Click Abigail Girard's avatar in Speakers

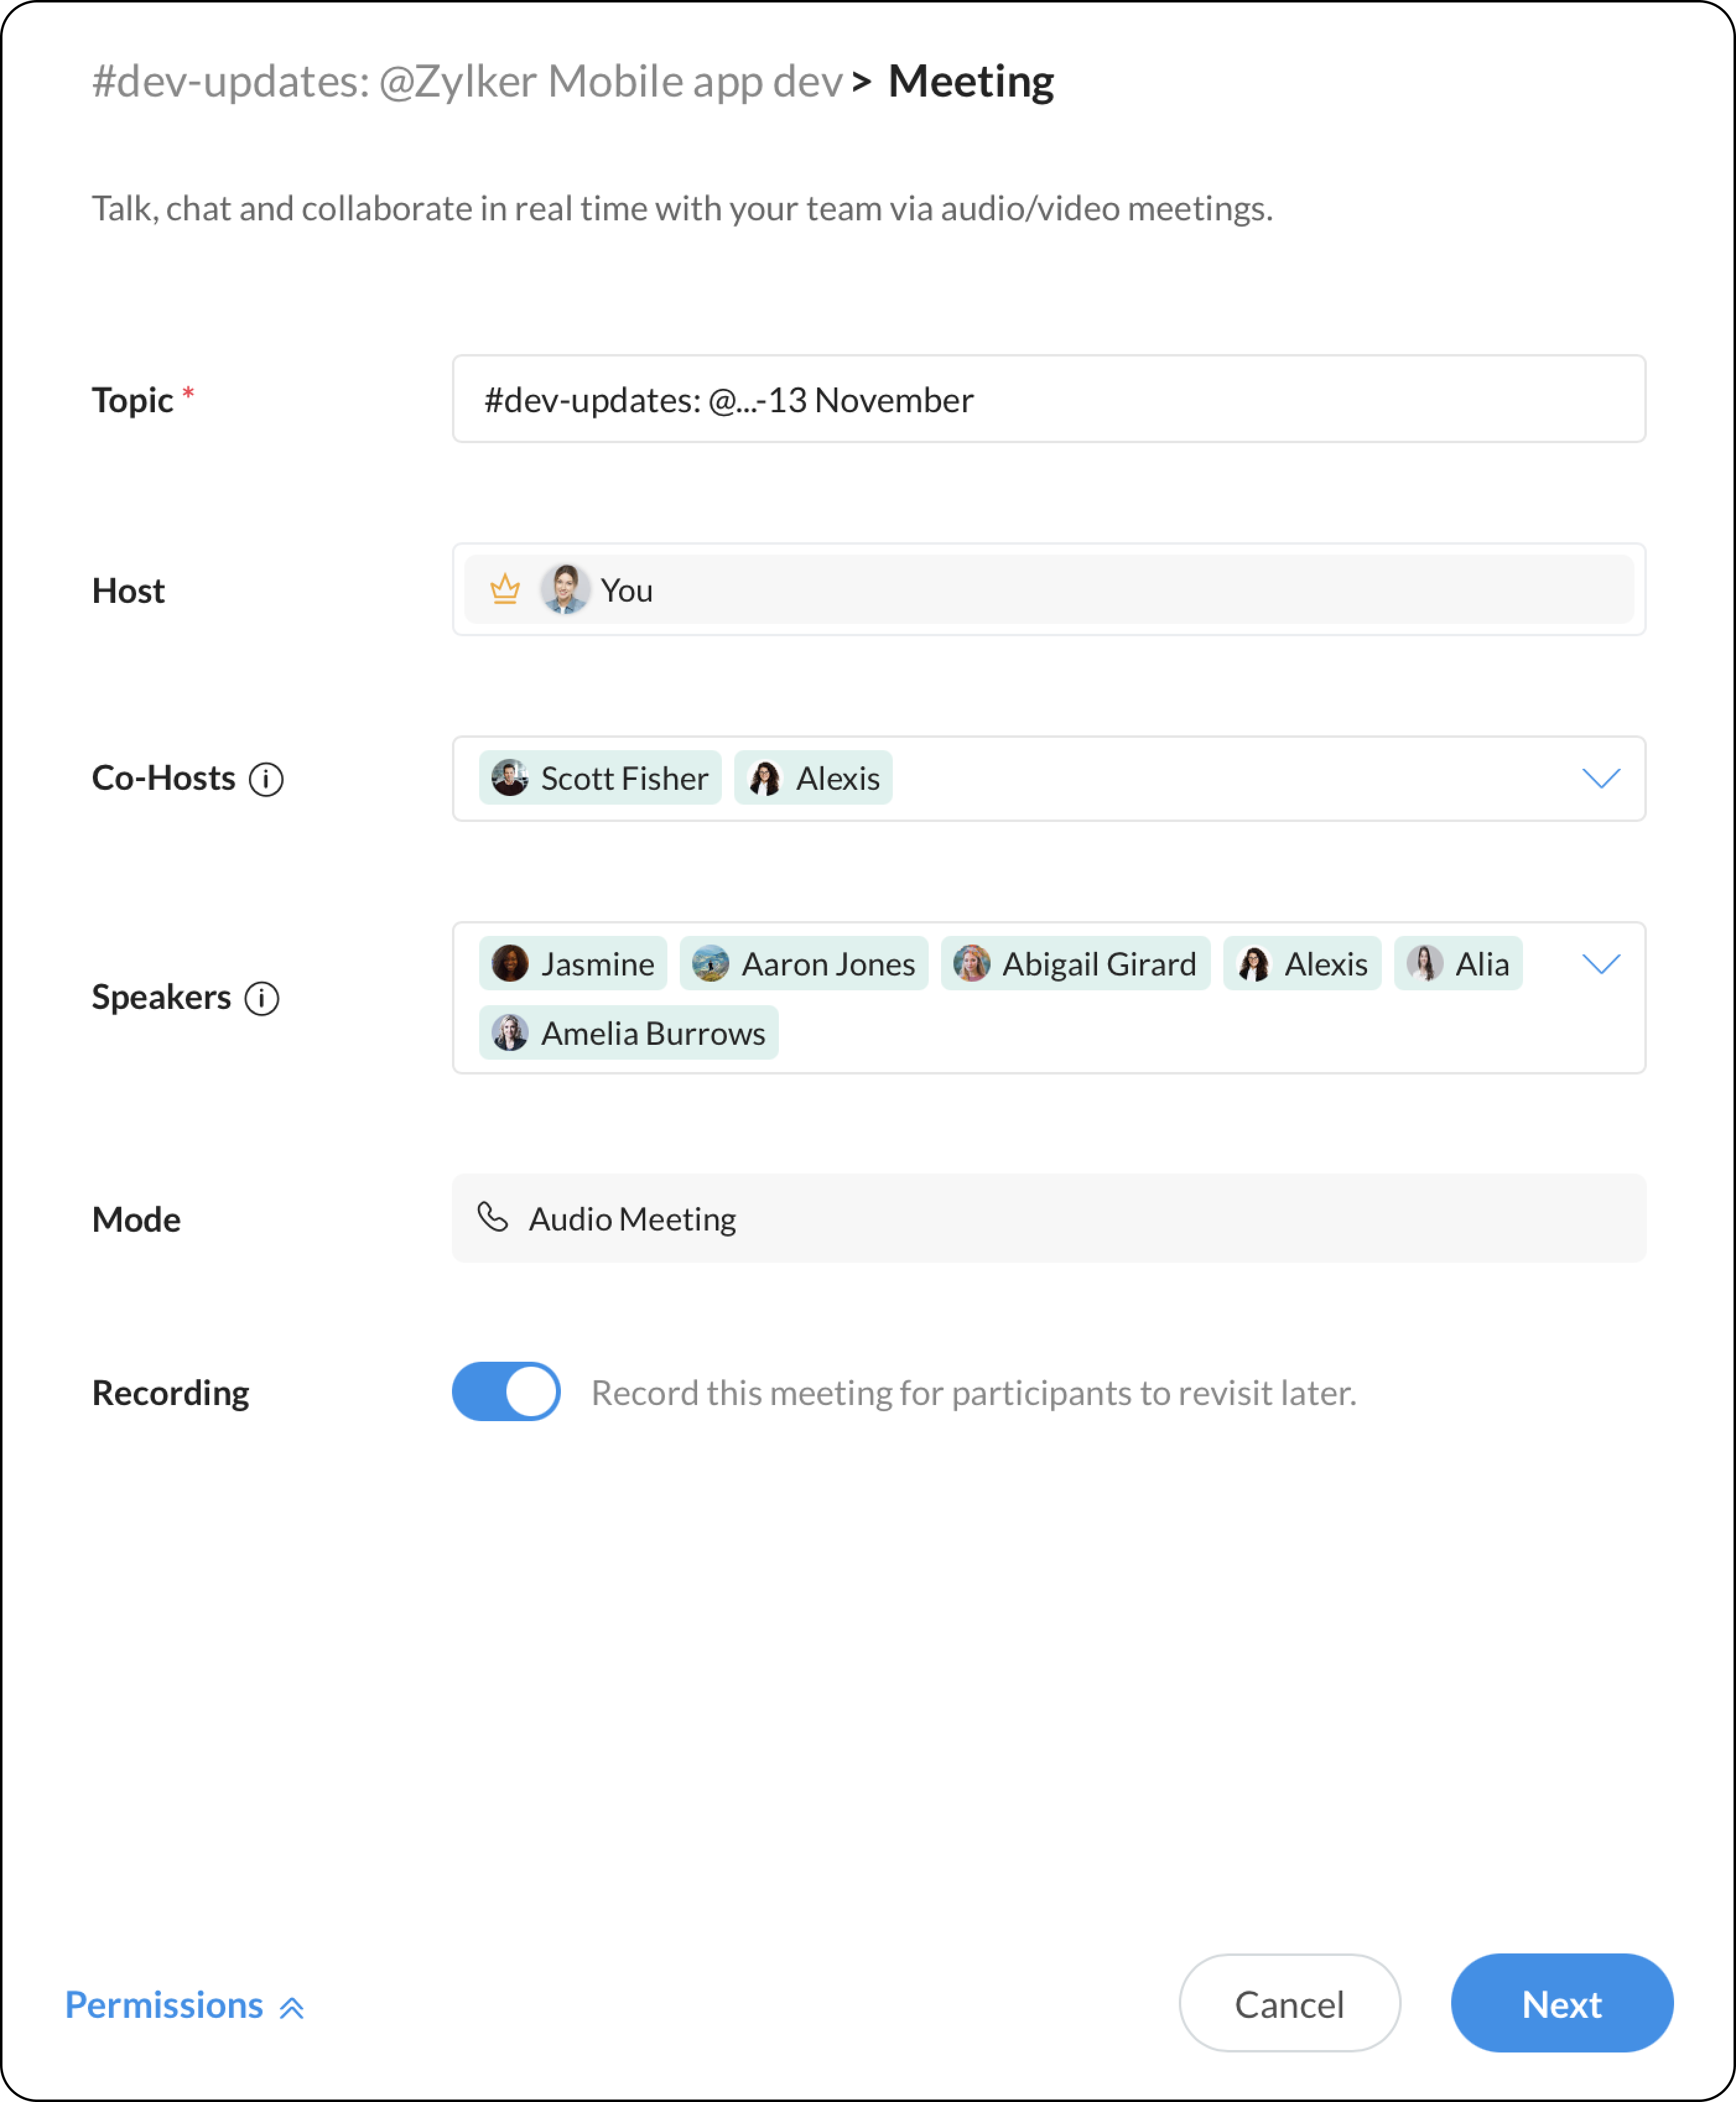[971, 964]
